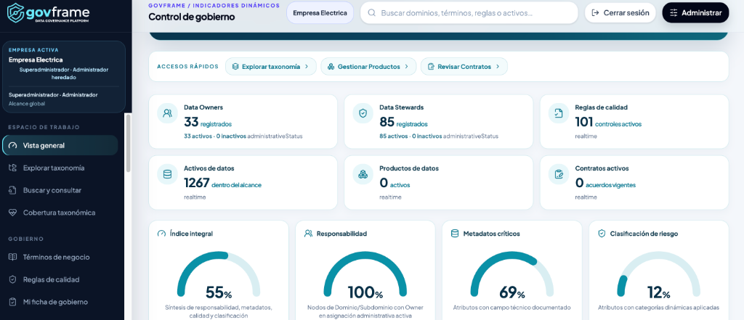The width and height of the screenshot is (744, 320).
Task: Click the Reglas de calidad shield icon in sidebar
Action: pyautogui.click(x=13, y=279)
